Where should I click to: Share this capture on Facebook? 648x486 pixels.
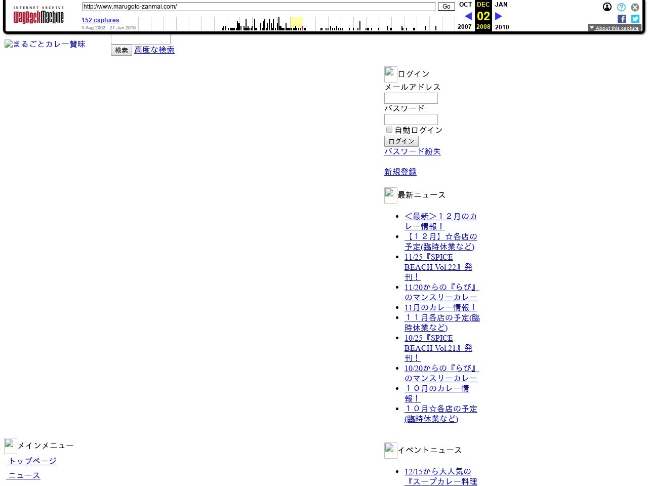[622, 19]
